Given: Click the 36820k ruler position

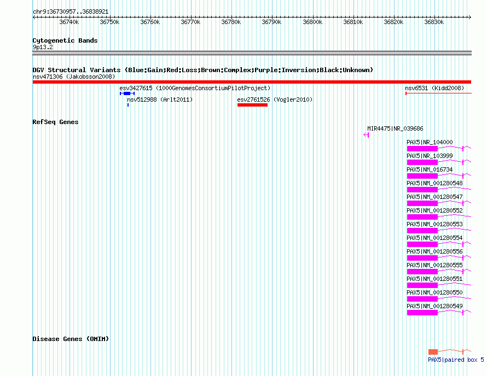Looking at the screenshot, I should pos(393,22).
